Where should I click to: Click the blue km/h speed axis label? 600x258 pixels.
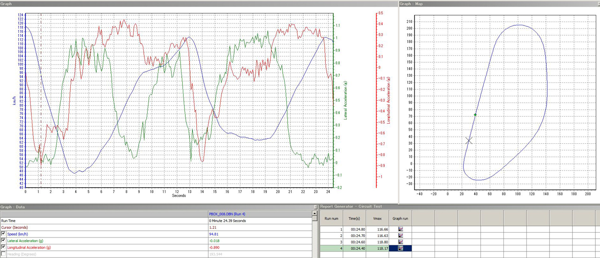coord(14,101)
